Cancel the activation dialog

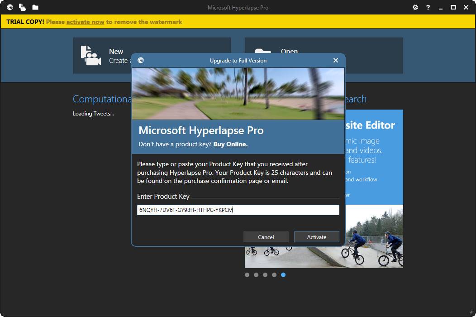pos(266,237)
